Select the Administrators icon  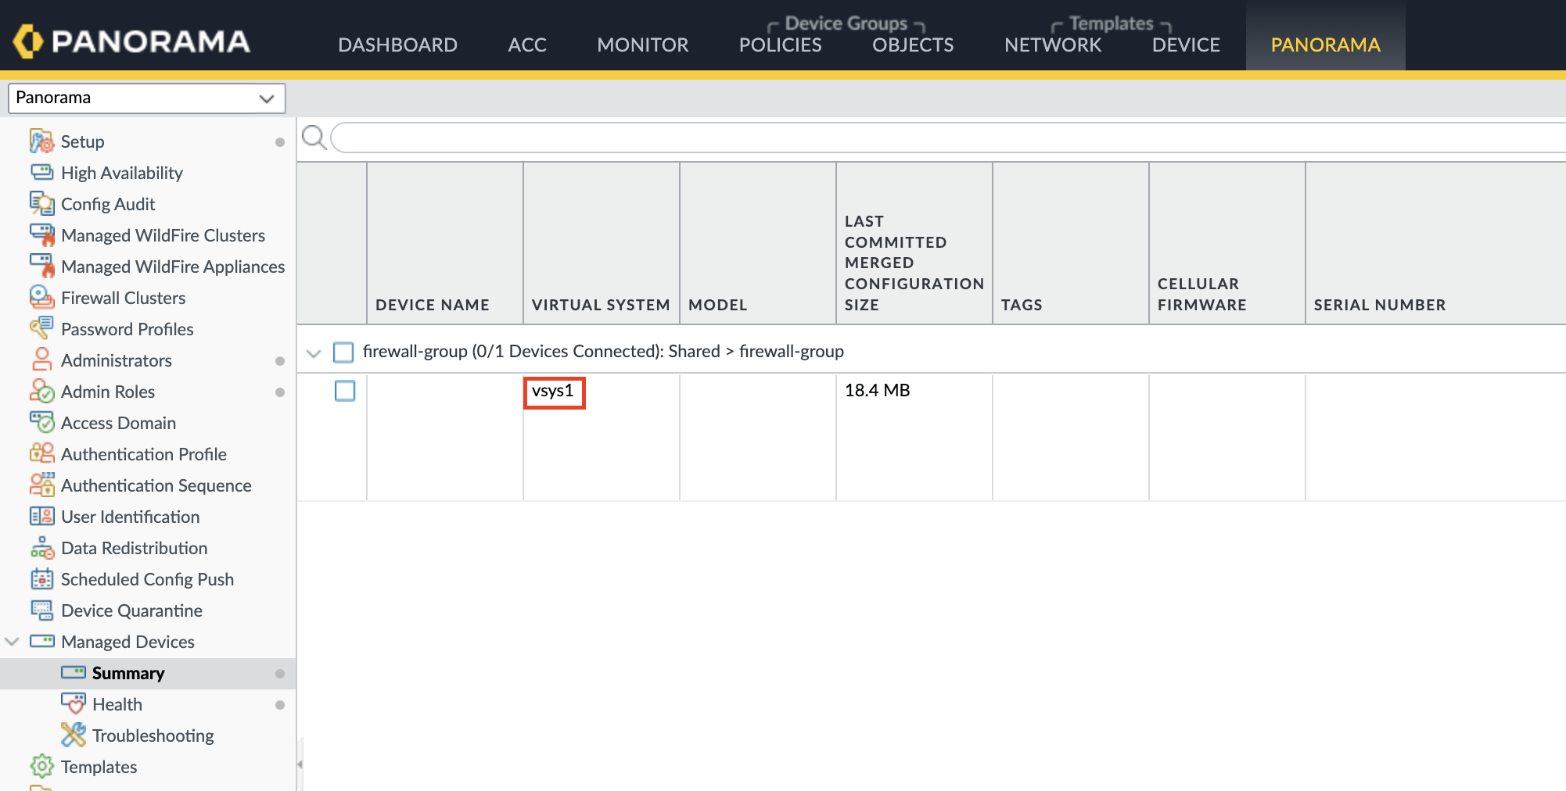tap(42, 360)
